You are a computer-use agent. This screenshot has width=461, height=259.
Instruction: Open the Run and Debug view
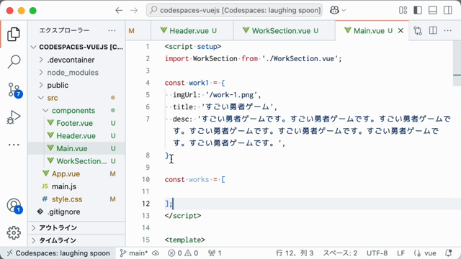[x=14, y=117]
